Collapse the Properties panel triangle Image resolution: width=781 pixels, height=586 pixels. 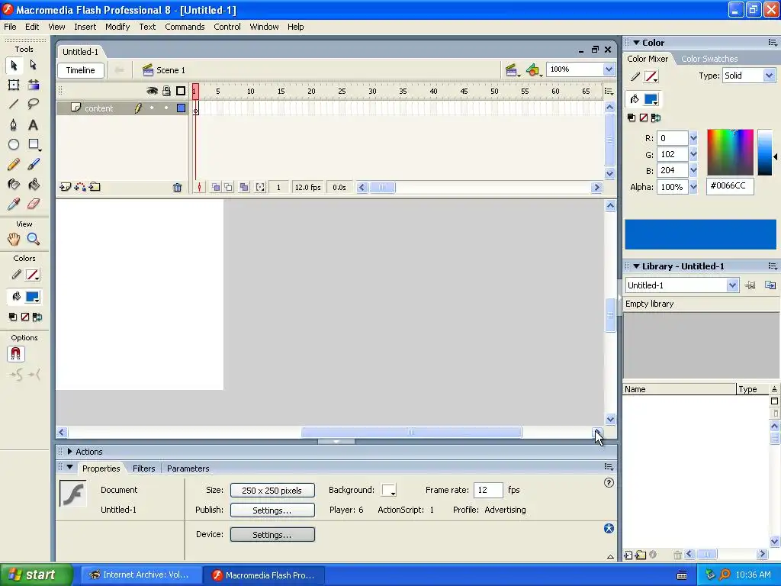pyautogui.click(x=69, y=468)
